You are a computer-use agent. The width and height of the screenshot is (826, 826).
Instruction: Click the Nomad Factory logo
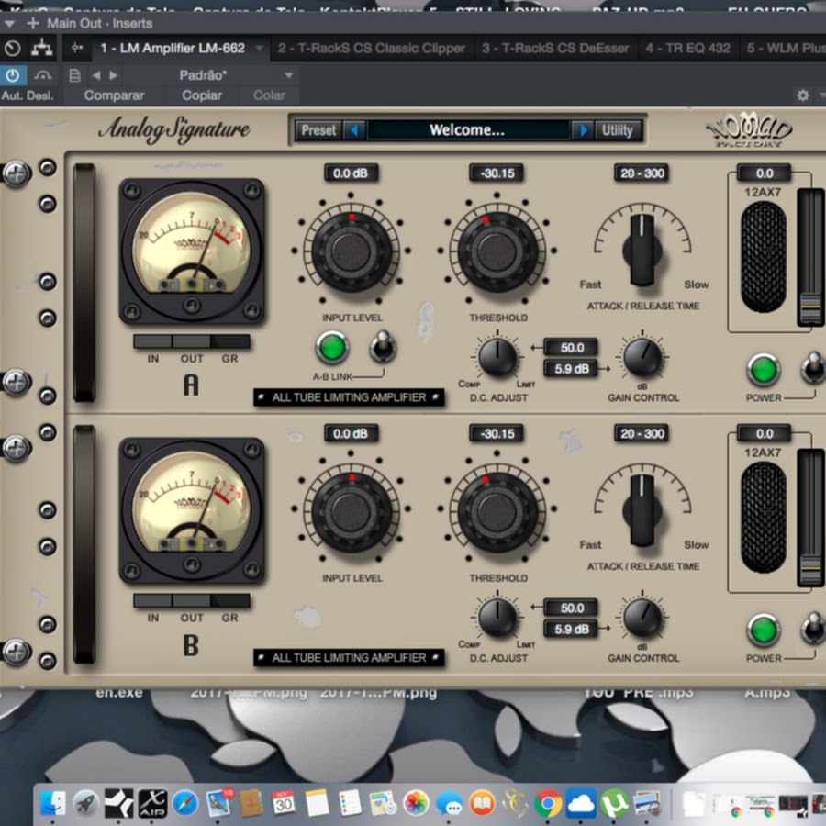click(748, 129)
